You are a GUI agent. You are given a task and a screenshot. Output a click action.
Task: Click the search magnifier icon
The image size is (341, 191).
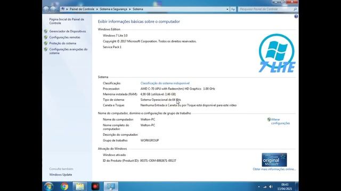295,9
